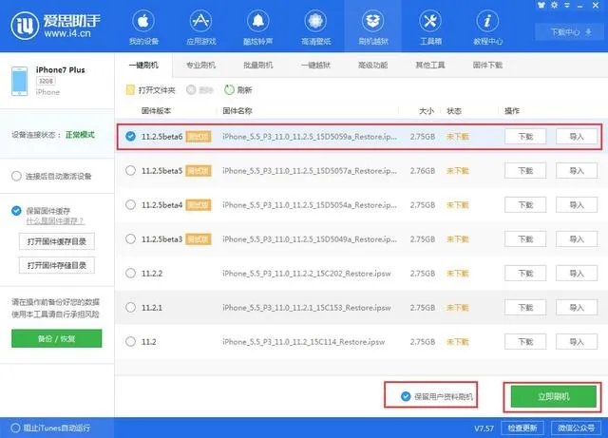This screenshot has width=608, height=438.
Task: Open the title bar menu dropdown icon
Action: pyautogui.click(x=567, y=5)
